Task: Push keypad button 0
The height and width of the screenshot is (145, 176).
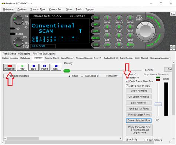Action: pyautogui.click(x=119, y=45)
